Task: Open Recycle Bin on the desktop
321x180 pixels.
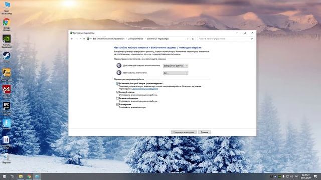Action: click(6, 158)
